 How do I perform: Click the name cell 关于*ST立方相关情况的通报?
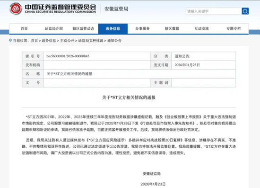click(x=69, y=74)
